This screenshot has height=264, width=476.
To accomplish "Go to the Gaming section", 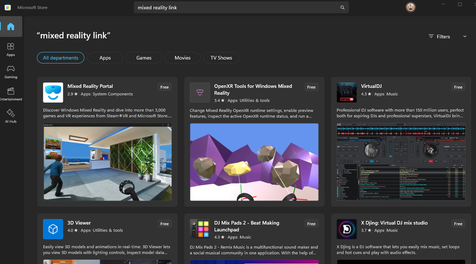I will [x=10, y=72].
